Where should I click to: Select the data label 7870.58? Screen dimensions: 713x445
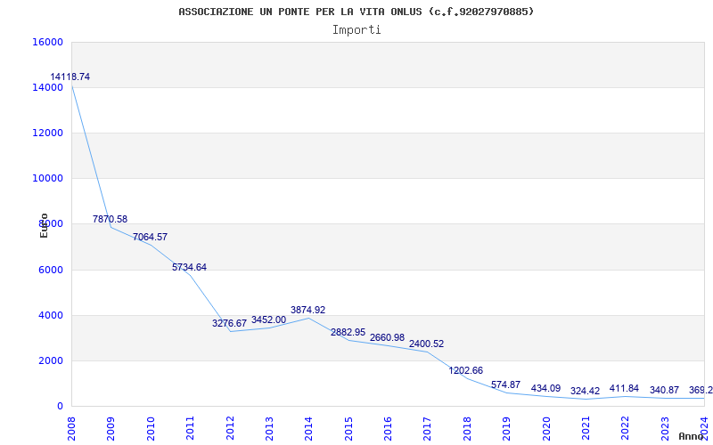[110, 219]
